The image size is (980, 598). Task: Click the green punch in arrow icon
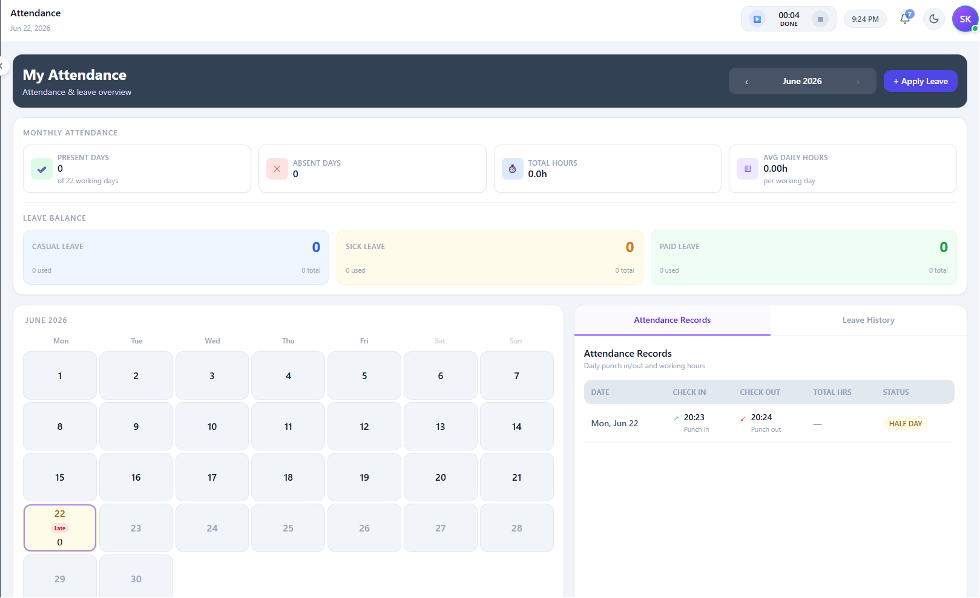tap(676, 418)
